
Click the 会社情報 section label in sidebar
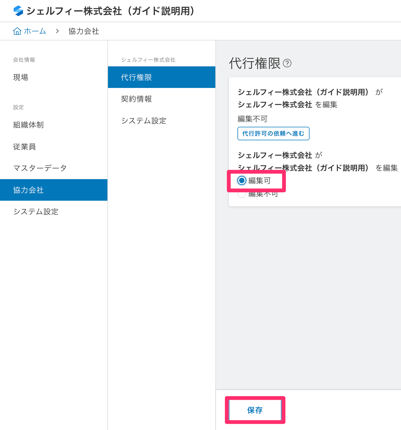(24, 60)
